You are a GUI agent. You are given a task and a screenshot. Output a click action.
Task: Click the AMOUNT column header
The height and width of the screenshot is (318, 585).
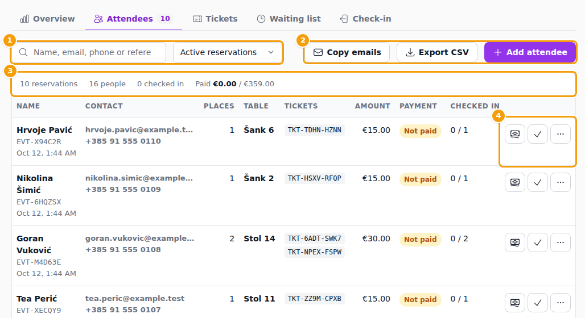tap(372, 106)
